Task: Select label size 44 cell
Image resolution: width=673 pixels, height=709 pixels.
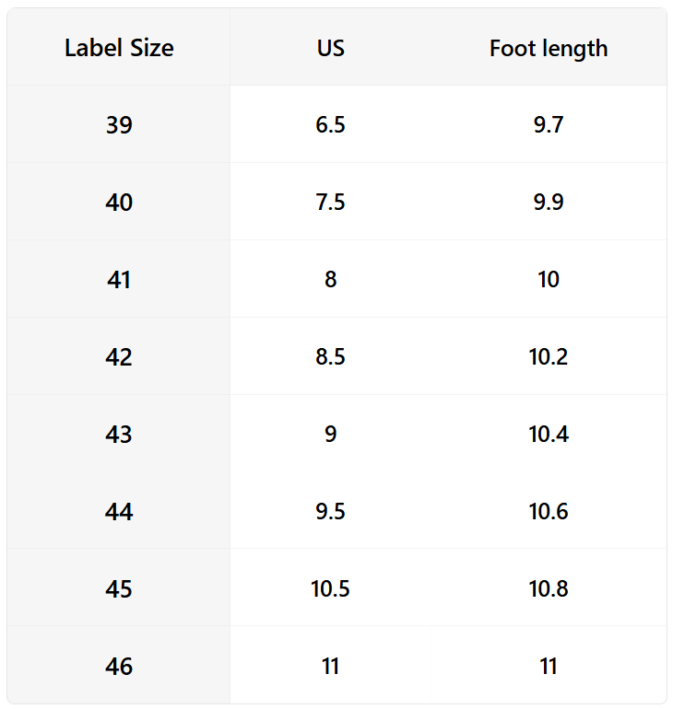Action: [x=119, y=511]
